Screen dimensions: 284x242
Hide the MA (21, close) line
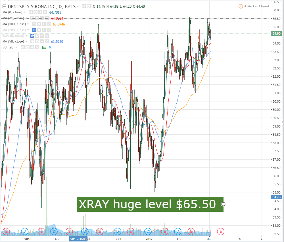tap(32, 18)
